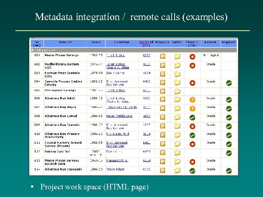Click the green Required check for row 612

[229, 153]
